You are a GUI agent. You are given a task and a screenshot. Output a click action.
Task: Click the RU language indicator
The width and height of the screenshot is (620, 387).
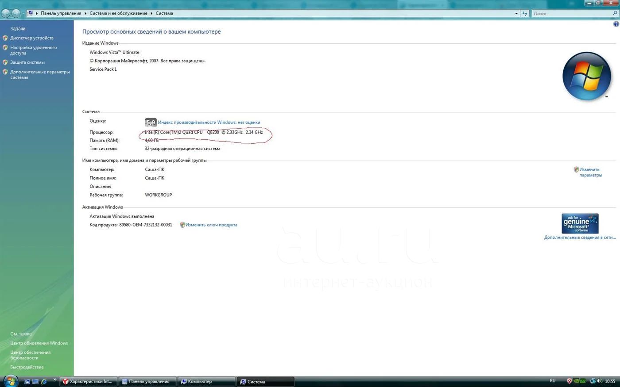click(553, 381)
